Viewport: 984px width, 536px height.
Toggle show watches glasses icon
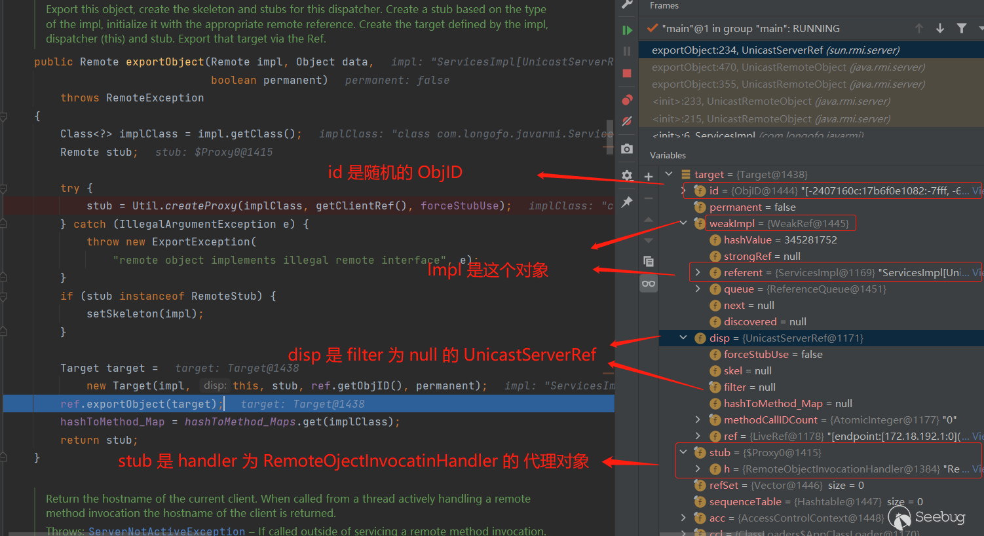[649, 283]
